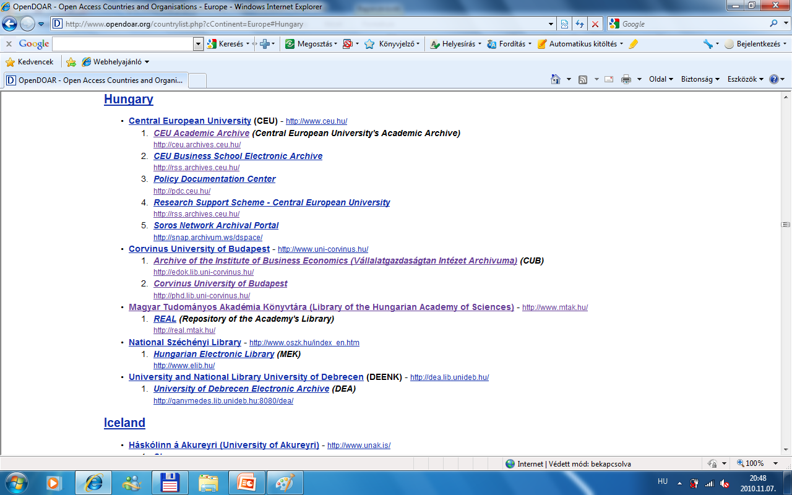The width and height of the screenshot is (792, 495).
Task: Toggle the Compatibility View icon
Action: 565,24
